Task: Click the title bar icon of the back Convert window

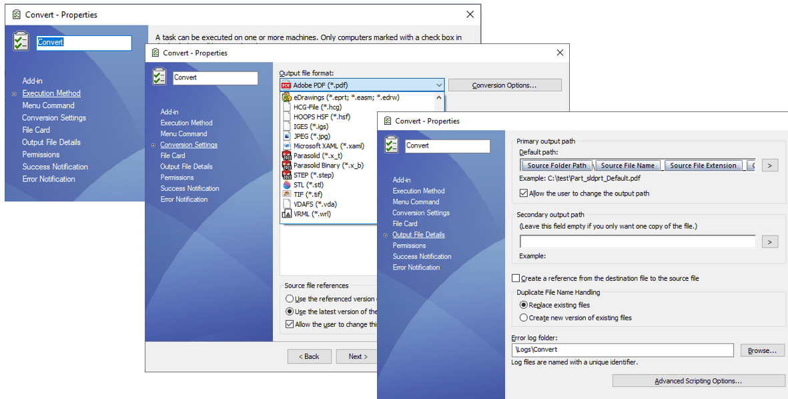Action: (x=17, y=15)
